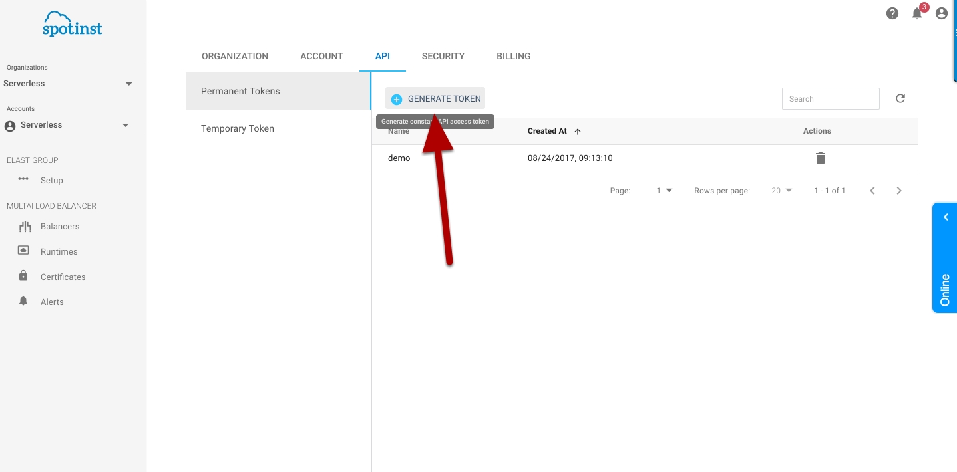Screen dimensions: 957x472
Task: Open Balancers in the sidebar
Action: [59, 227]
